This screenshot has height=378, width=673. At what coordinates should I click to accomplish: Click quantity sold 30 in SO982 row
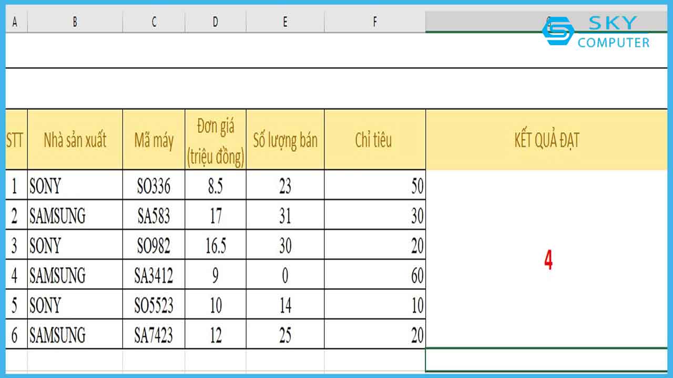[x=285, y=245]
